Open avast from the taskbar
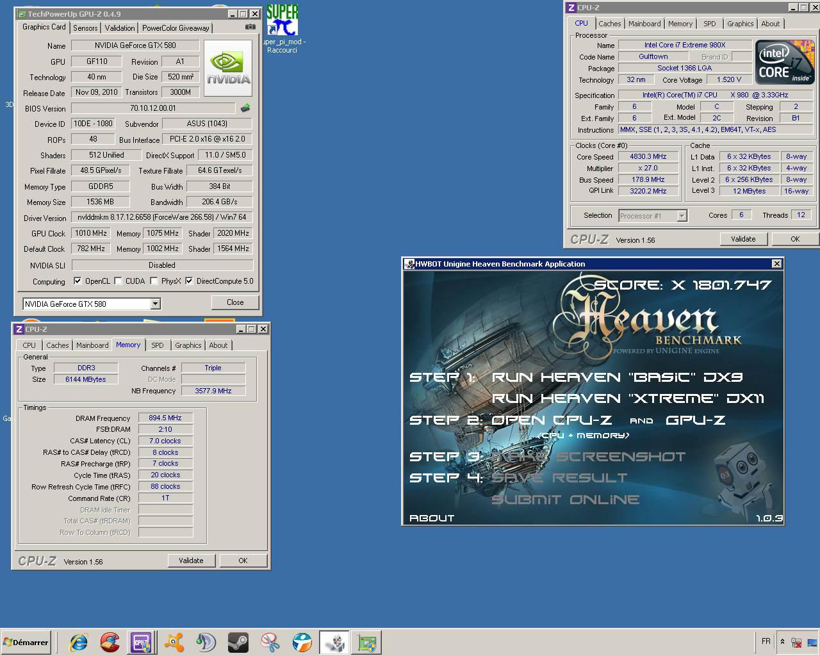 (x=174, y=642)
